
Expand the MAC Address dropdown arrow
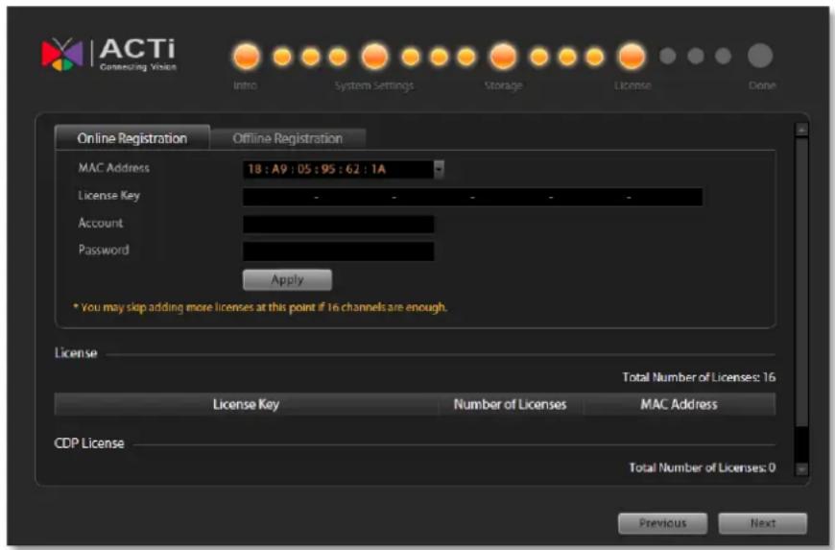(x=439, y=169)
